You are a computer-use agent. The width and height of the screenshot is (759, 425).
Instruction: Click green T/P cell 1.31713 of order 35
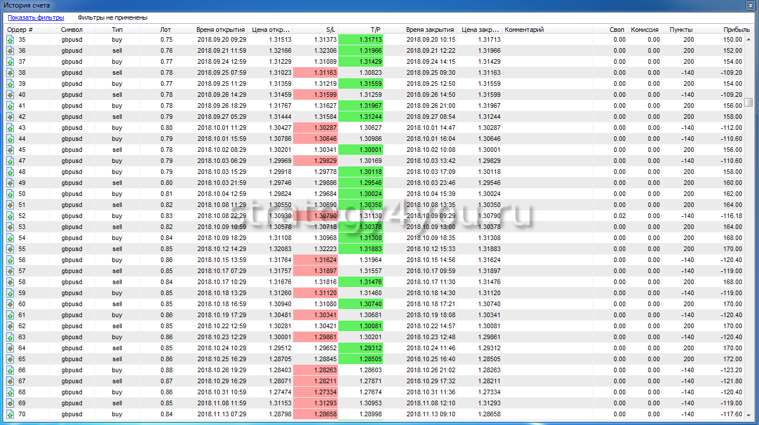point(362,39)
